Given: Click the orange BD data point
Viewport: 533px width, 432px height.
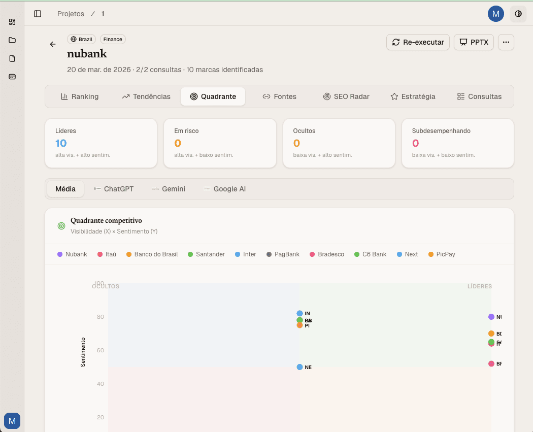Looking at the screenshot, I should tap(491, 334).
